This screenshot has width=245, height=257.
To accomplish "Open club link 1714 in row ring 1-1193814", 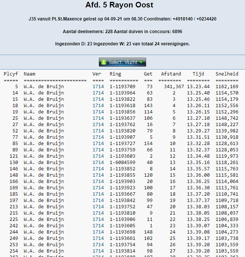I will (98, 251).
